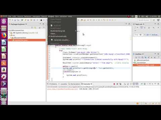Image resolution: width=161 pixels, height=120 pixels.
Task: Open the File menu
Action: click(x=10, y=16)
